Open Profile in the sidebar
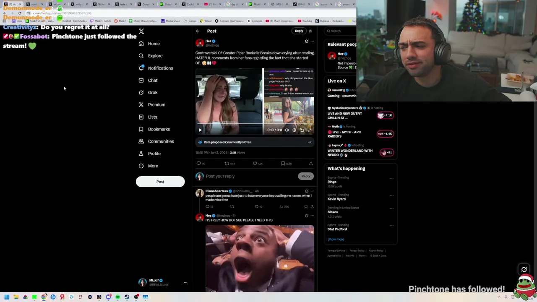 [150, 154]
